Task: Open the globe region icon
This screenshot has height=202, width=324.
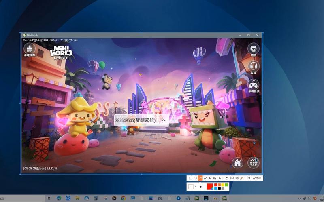Action: click(x=254, y=162)
